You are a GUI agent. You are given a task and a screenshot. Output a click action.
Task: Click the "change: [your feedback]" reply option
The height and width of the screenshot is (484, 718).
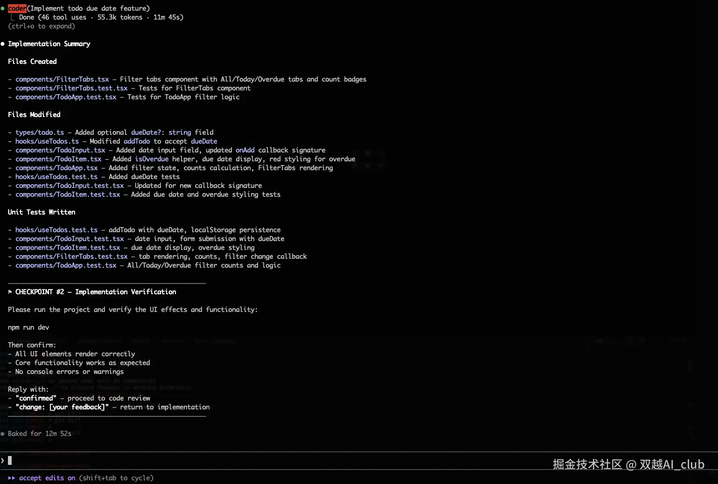click(62, 407)
